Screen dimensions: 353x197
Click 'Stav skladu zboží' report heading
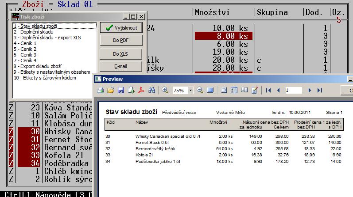click(x=131, y=112)
